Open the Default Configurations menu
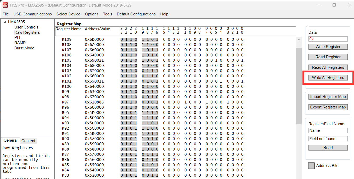The image size is (354, 179). click(x=136, y=14)
